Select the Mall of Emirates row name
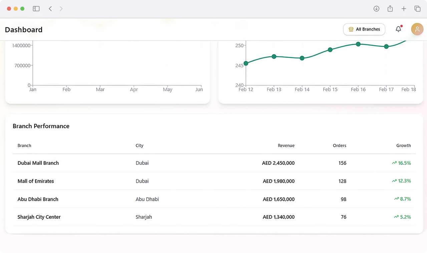 [x=36, y=181]
